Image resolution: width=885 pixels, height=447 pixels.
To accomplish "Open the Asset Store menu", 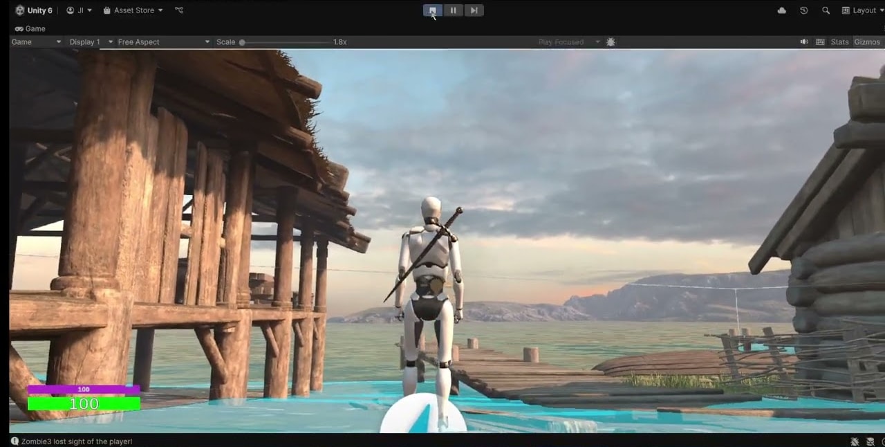I will pos(133,10).
